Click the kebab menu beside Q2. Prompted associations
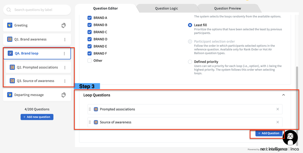 click(x=65, y=67)
